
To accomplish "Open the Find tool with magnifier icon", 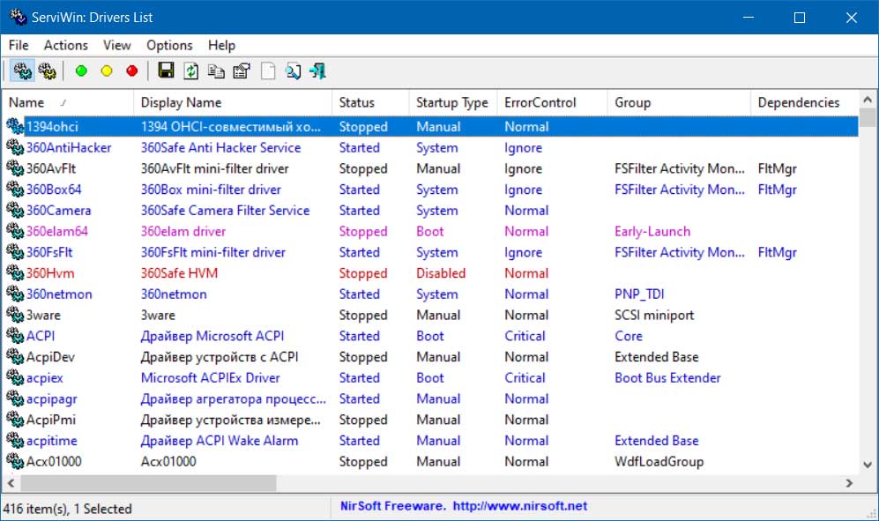I will point(293,71).
